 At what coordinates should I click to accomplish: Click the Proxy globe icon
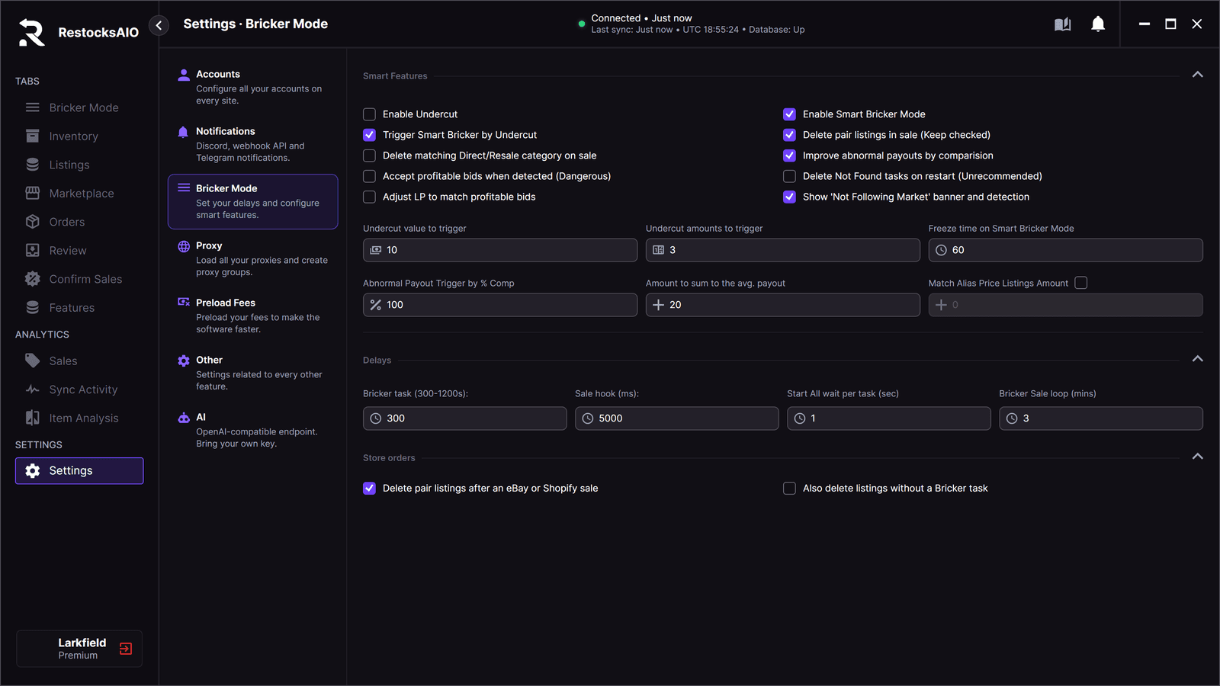pyautogui.click(x=184, y=246)
